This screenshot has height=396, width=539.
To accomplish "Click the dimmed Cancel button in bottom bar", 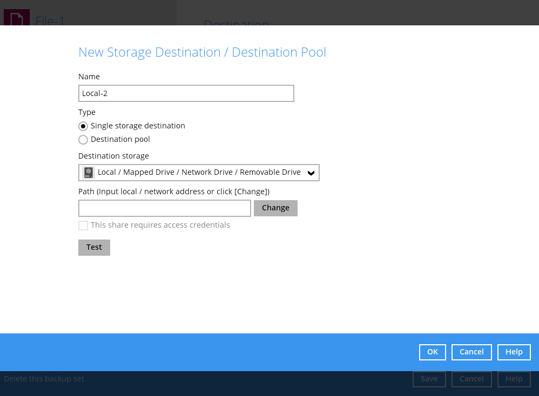I will (x=471, y=379).
